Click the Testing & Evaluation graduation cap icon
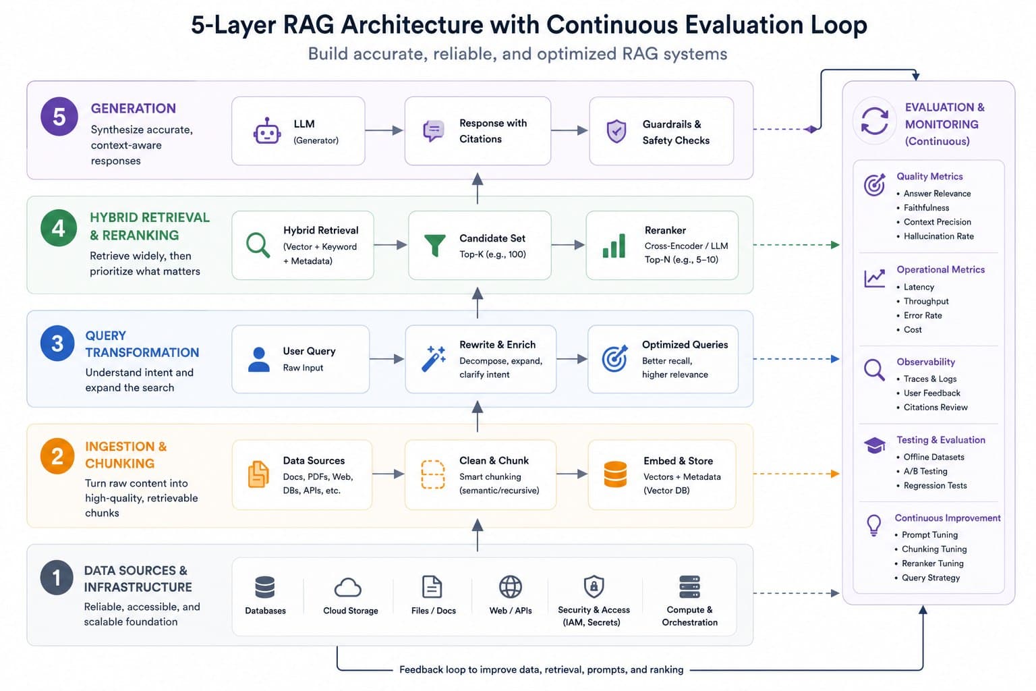The width and height of the screenshot is (1036, 691). coord(875,445)
